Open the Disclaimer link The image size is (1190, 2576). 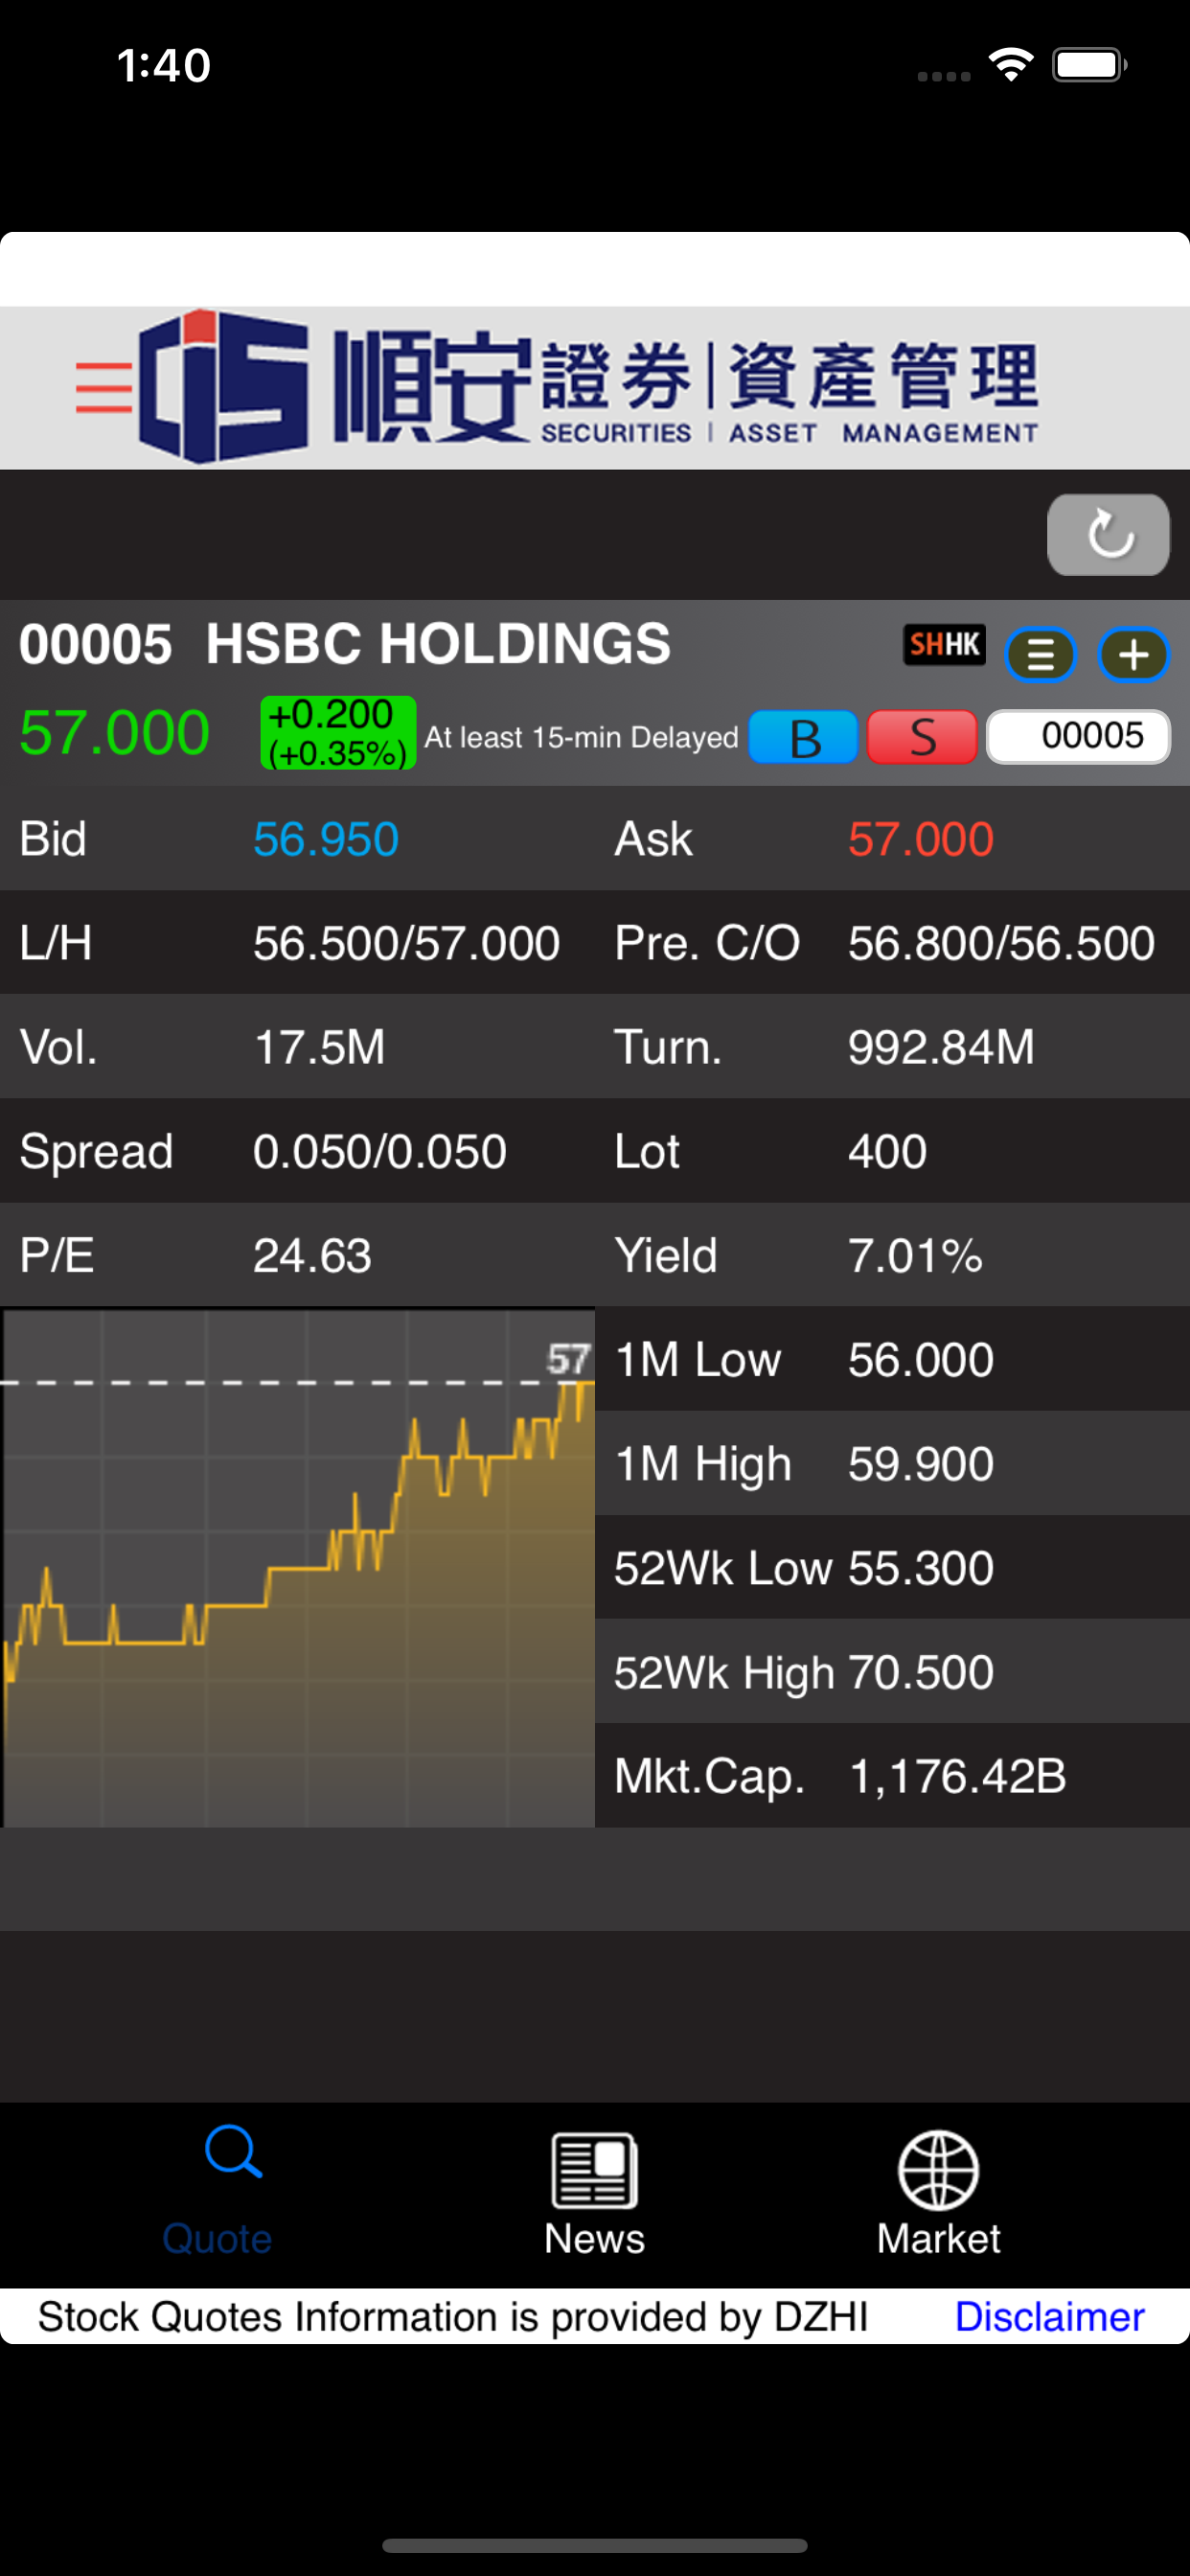click(x=1049, y=2317)
